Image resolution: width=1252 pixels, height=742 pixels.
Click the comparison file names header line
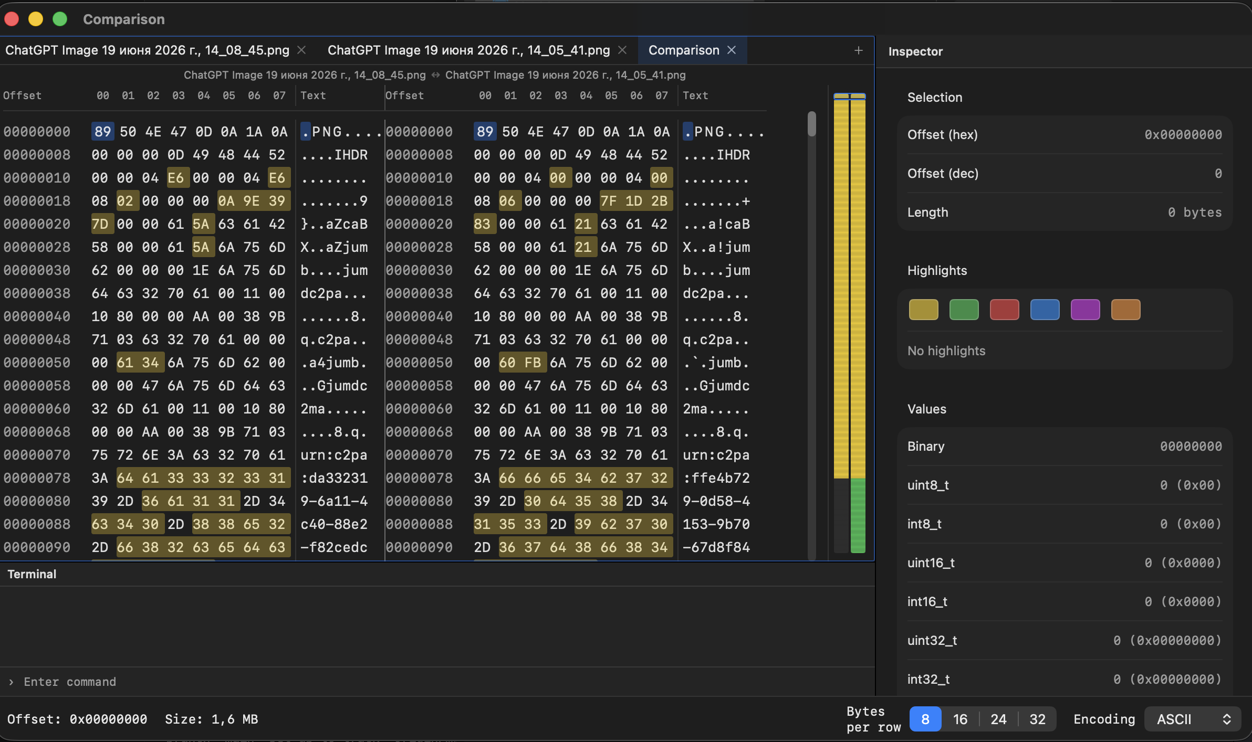tap(435, 75)
